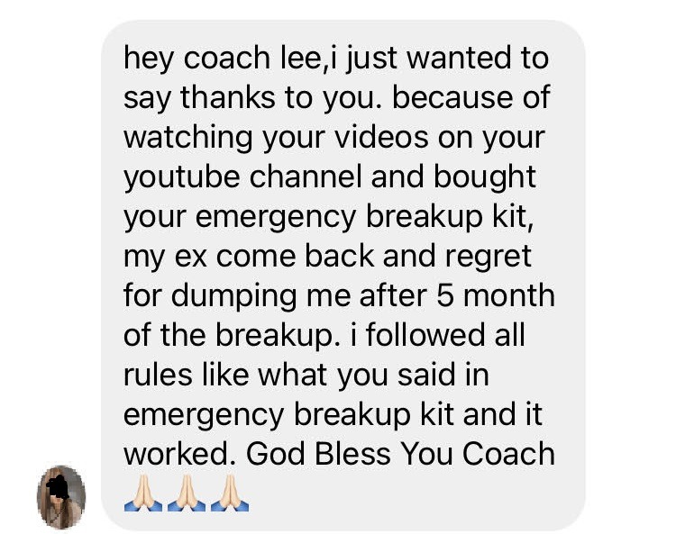Open the sender's profile picture avatar
Viewport: 676px width, 534px height.
61,497
